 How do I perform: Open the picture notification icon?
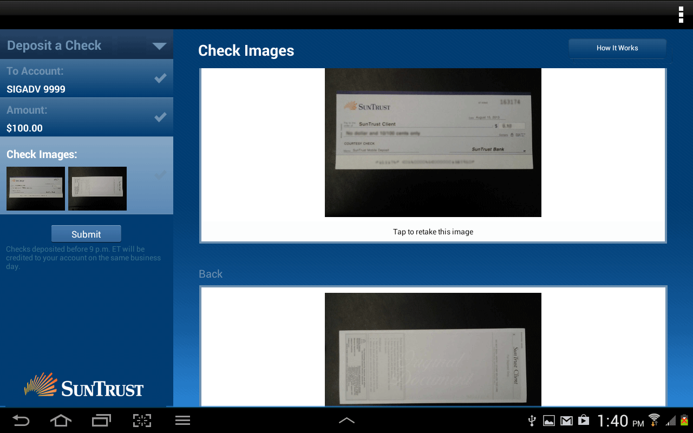click(549, 421)
